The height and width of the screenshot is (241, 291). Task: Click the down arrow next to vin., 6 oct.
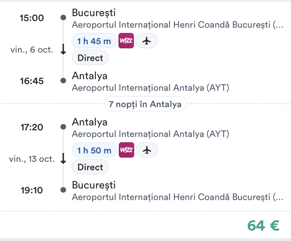coord(63,50)
